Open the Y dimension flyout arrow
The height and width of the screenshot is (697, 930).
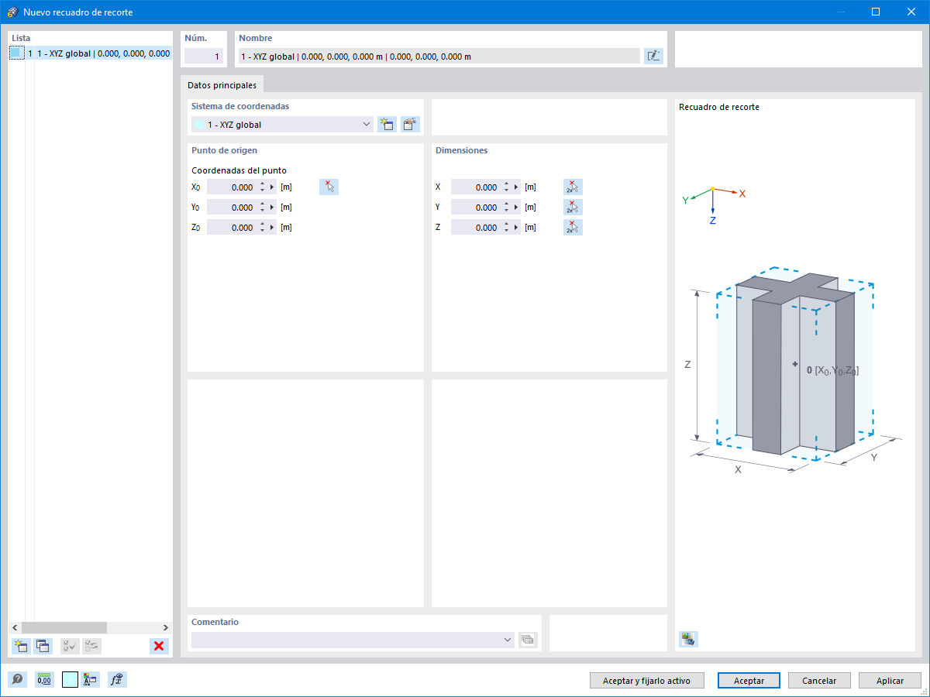click(516, 207)
